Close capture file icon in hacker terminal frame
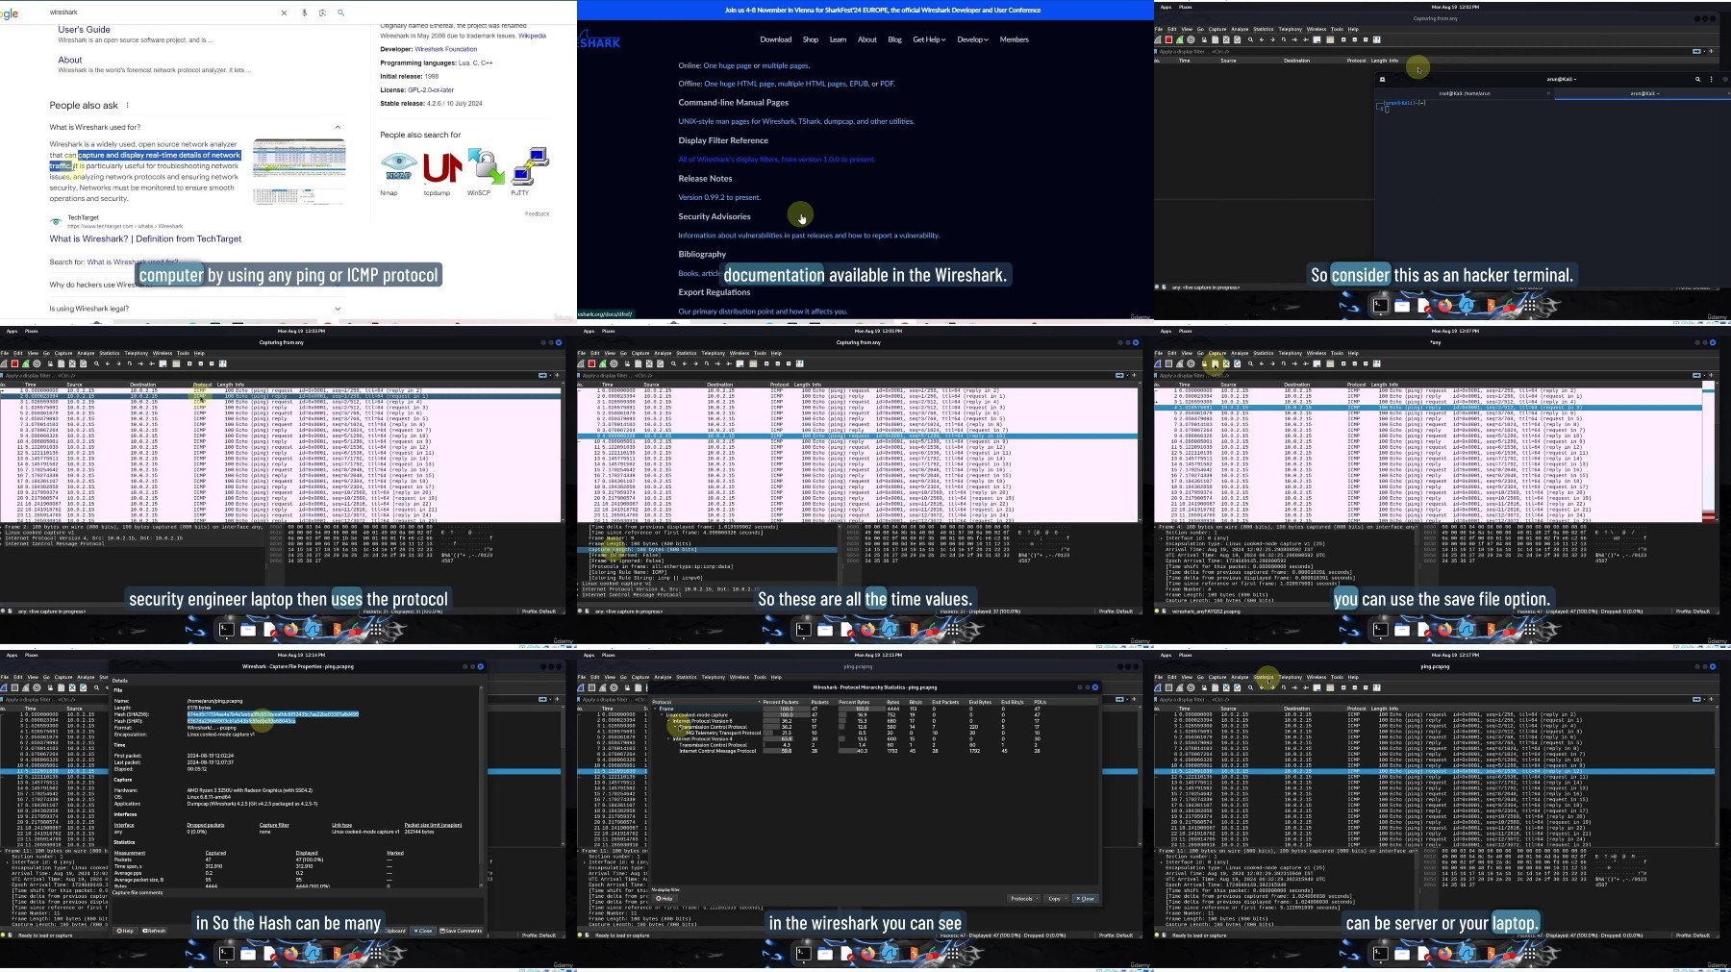 (x=1226, y=39)
